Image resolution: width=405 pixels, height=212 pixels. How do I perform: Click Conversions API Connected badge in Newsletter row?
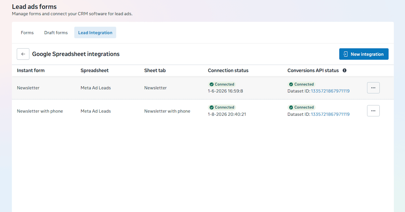[x=301, y=84]
